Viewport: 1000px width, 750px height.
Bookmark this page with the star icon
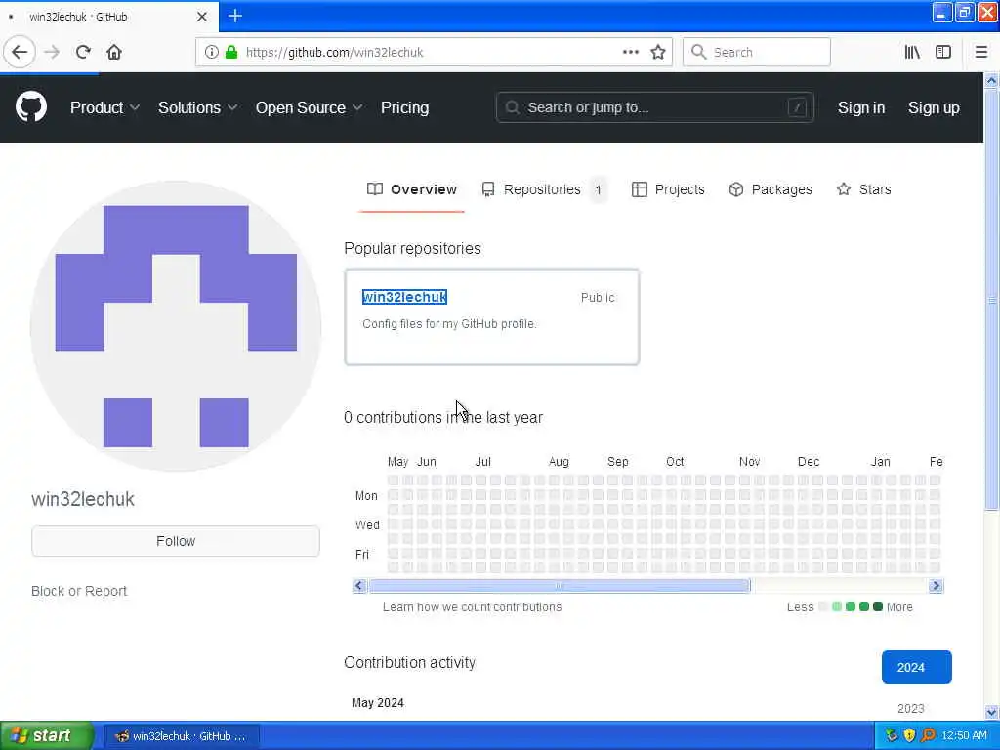coord(658,53)
